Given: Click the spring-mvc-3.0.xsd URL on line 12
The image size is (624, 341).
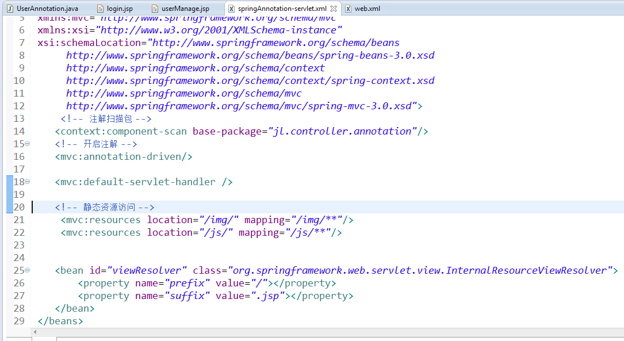Looking at the screenshot, I should coord(239,106).
